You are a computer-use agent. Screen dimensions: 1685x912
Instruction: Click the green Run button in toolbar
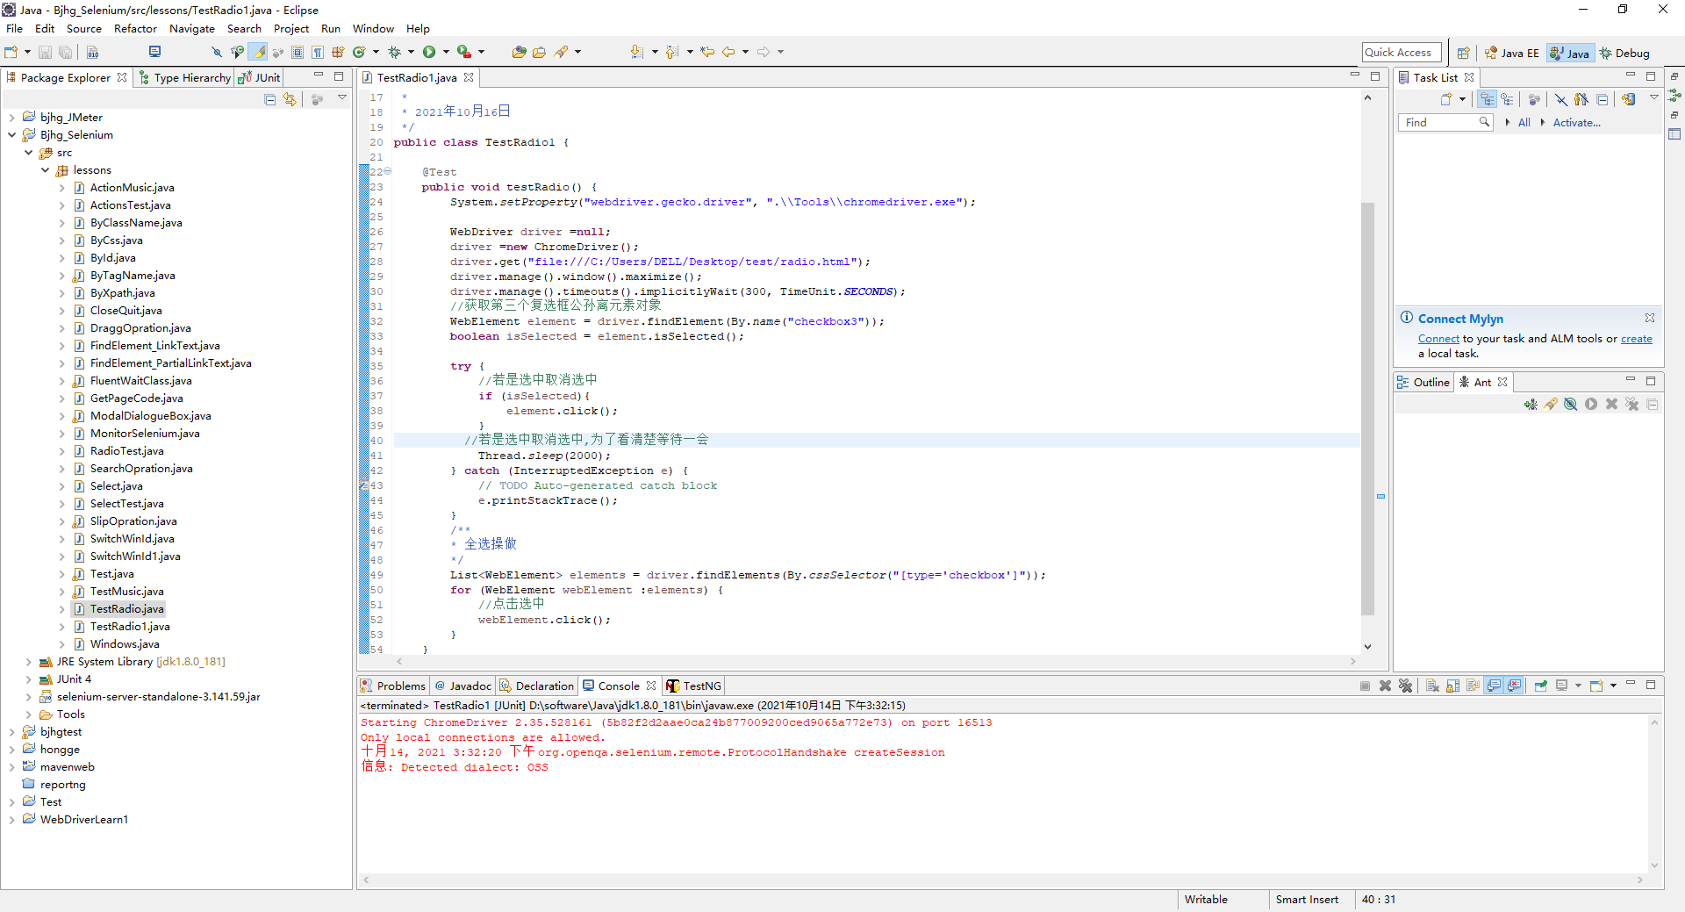click(x=428, y=52)
